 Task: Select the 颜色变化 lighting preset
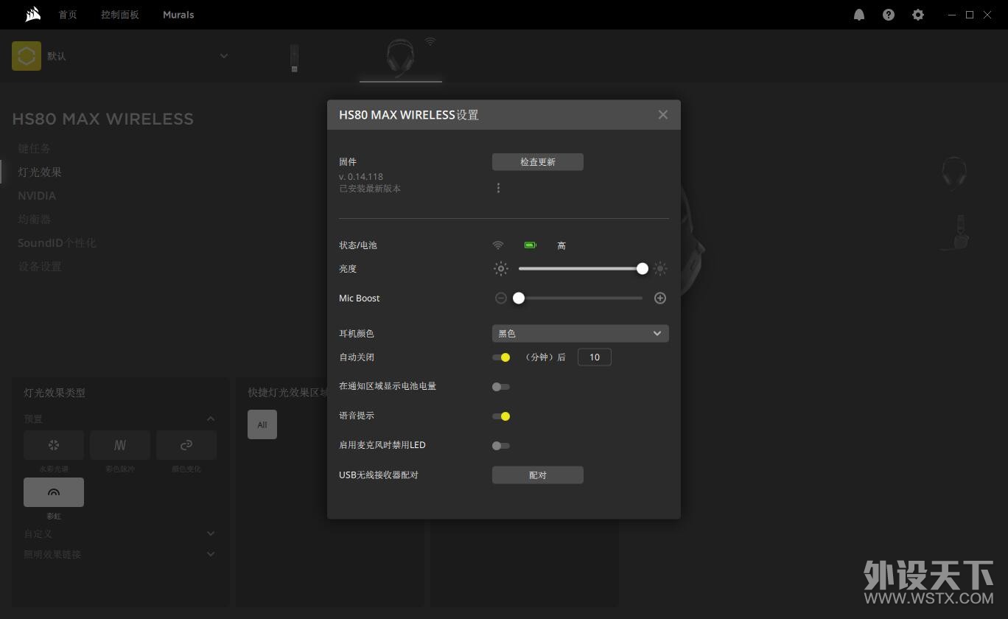186,445
